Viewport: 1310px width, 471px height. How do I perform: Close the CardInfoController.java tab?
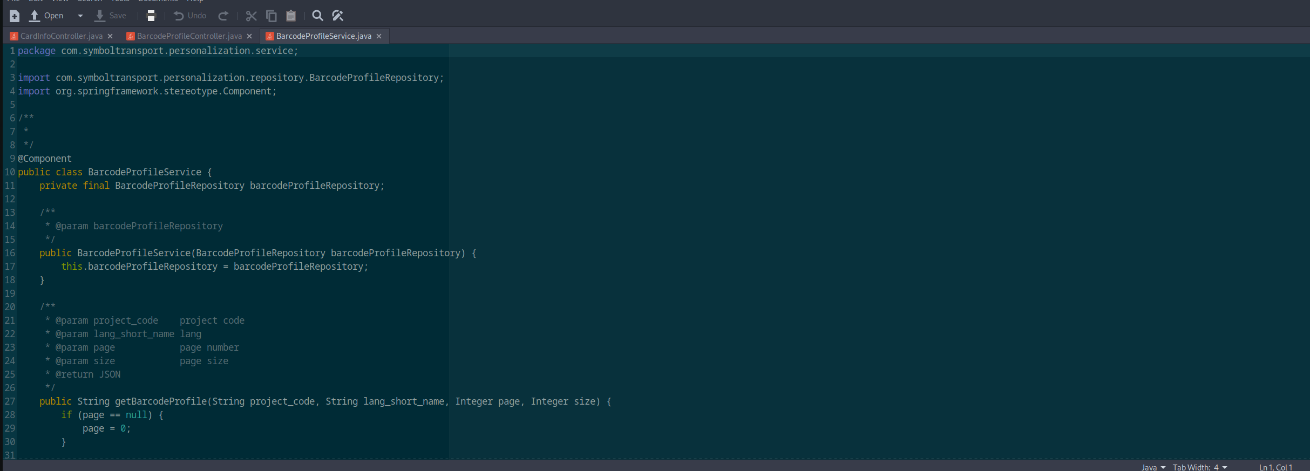coord(110,36)
